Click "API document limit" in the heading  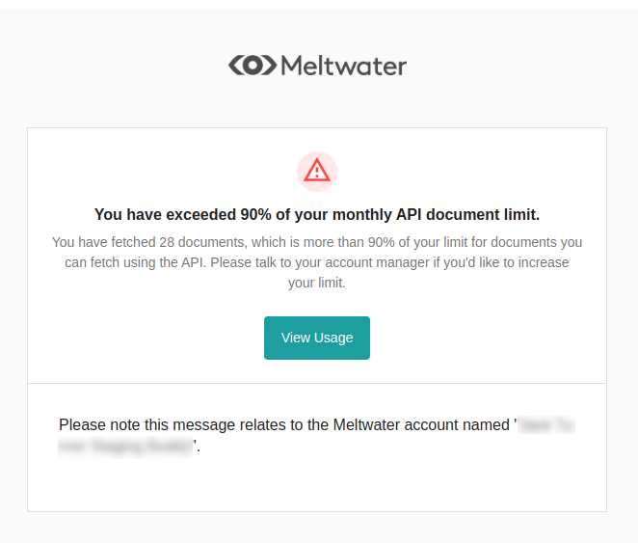point(468,214)
